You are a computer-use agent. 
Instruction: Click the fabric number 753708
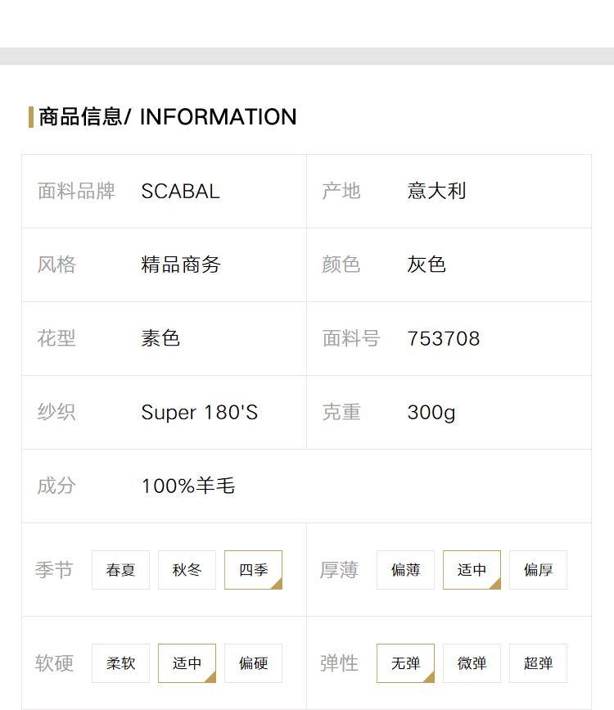pyautogui.click(x=443, y=339)
